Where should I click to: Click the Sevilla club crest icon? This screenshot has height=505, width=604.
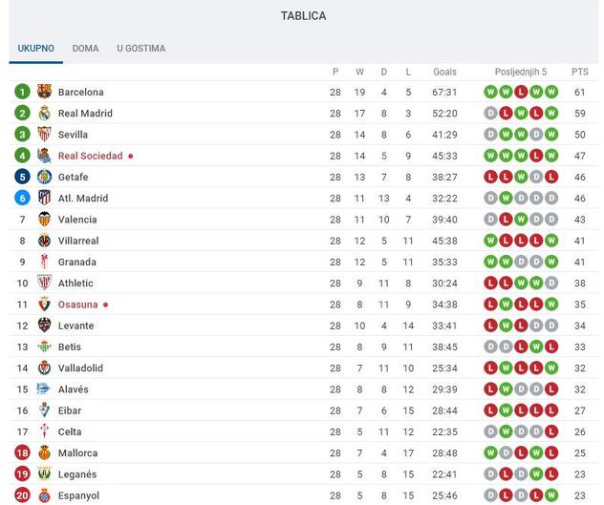tap(44, 135)
